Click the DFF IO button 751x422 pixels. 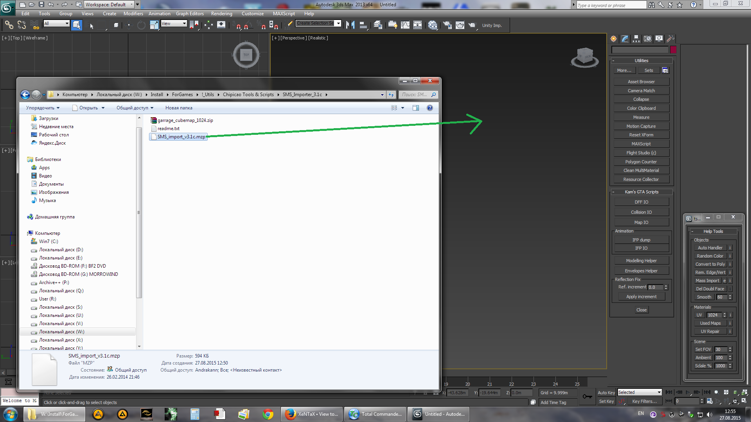(x=641, y=202)
